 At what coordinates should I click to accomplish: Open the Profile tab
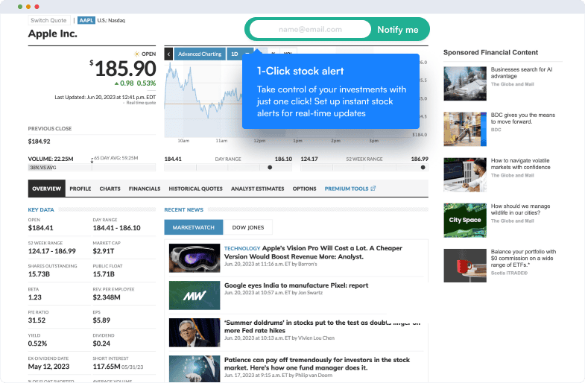point(80,189)
